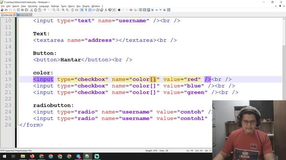Image resolution: width=286 pixels, height=160 pixels.
Task: Open the Tools menu
Action: (x=63, y=6)
